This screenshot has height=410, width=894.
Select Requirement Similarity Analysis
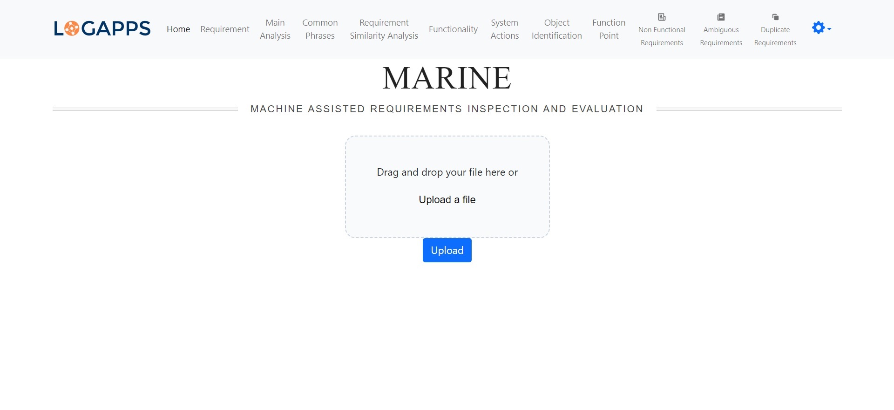384,29
